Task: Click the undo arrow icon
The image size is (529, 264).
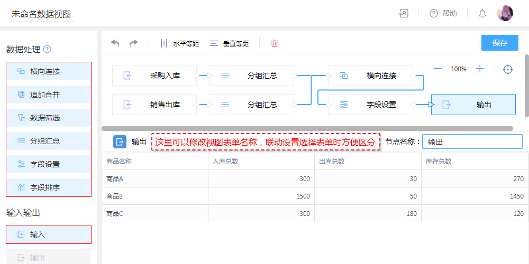Action: point(115,43)
